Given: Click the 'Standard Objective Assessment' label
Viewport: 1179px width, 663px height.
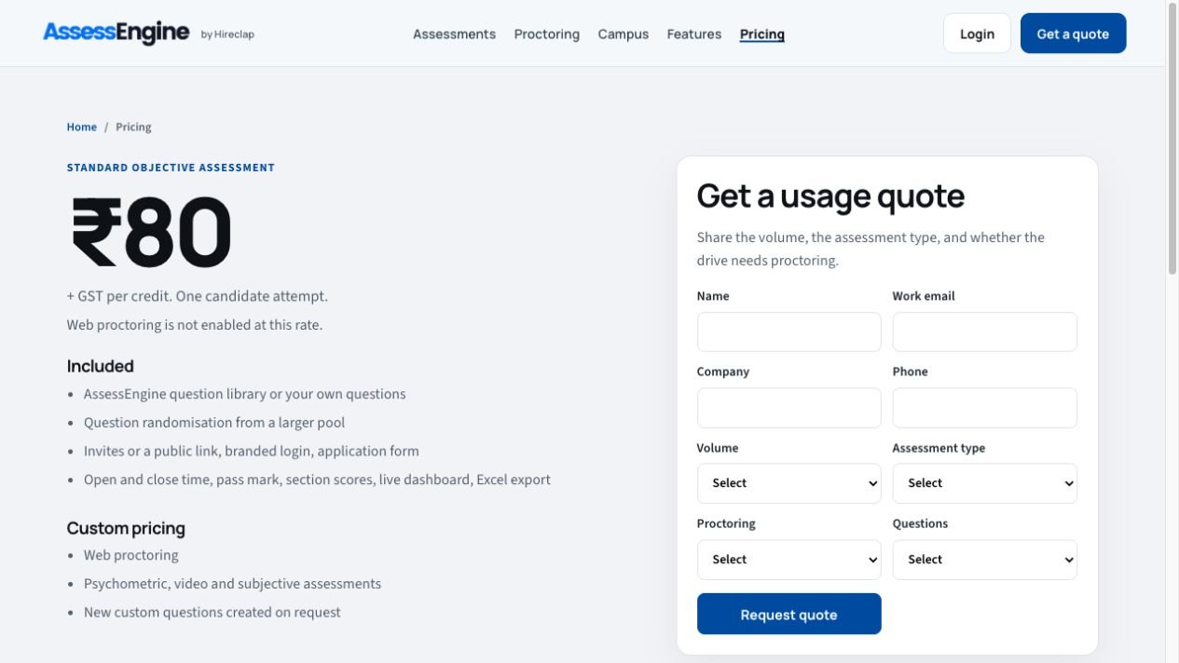Looking at the screenshot, I should tap(171, 168).
